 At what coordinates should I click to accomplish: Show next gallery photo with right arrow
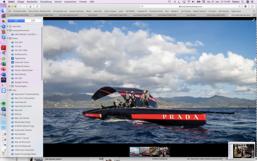coord(254,82)
